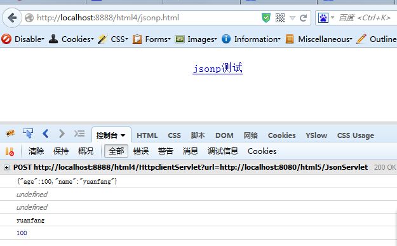The width and height of the screenshot is (397, 246).
Task: Toggle the 保持 persist button
Action: 61,151
